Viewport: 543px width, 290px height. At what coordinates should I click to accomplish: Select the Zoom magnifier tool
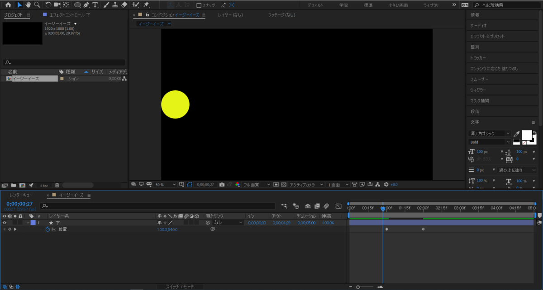click(x=37, y=5)
